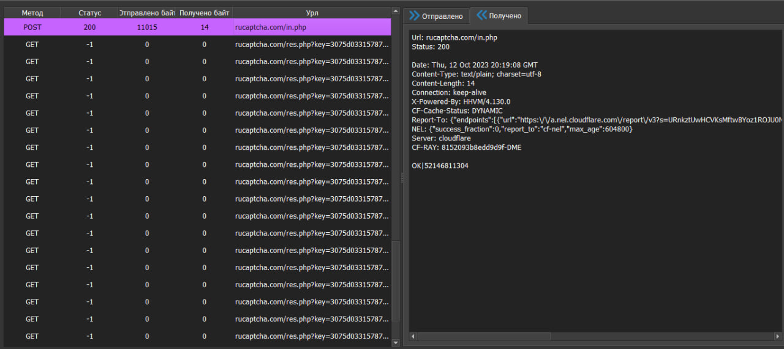This screenshot has height=349, width=784.
Task: Click the request list vertical scrollbar thumb
Action: pyautogui.click(x=396, y=281)
